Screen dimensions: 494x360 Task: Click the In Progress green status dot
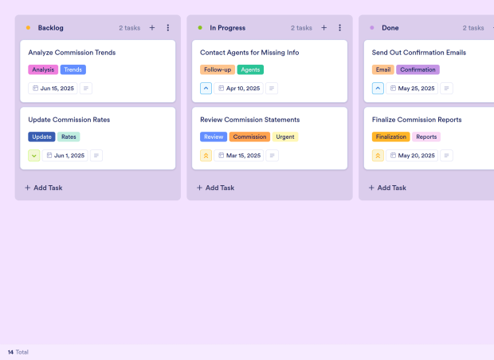[200, 28]
